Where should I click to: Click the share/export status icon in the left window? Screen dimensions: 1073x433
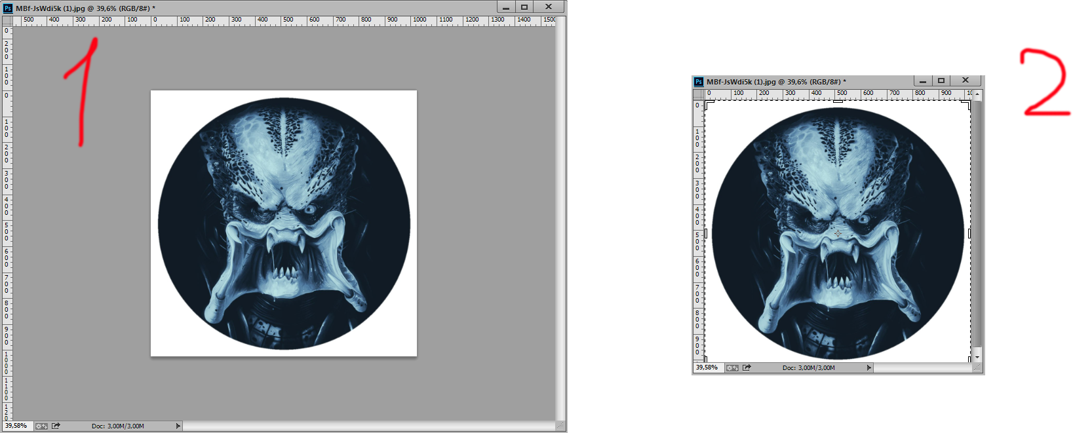point(56,426)
